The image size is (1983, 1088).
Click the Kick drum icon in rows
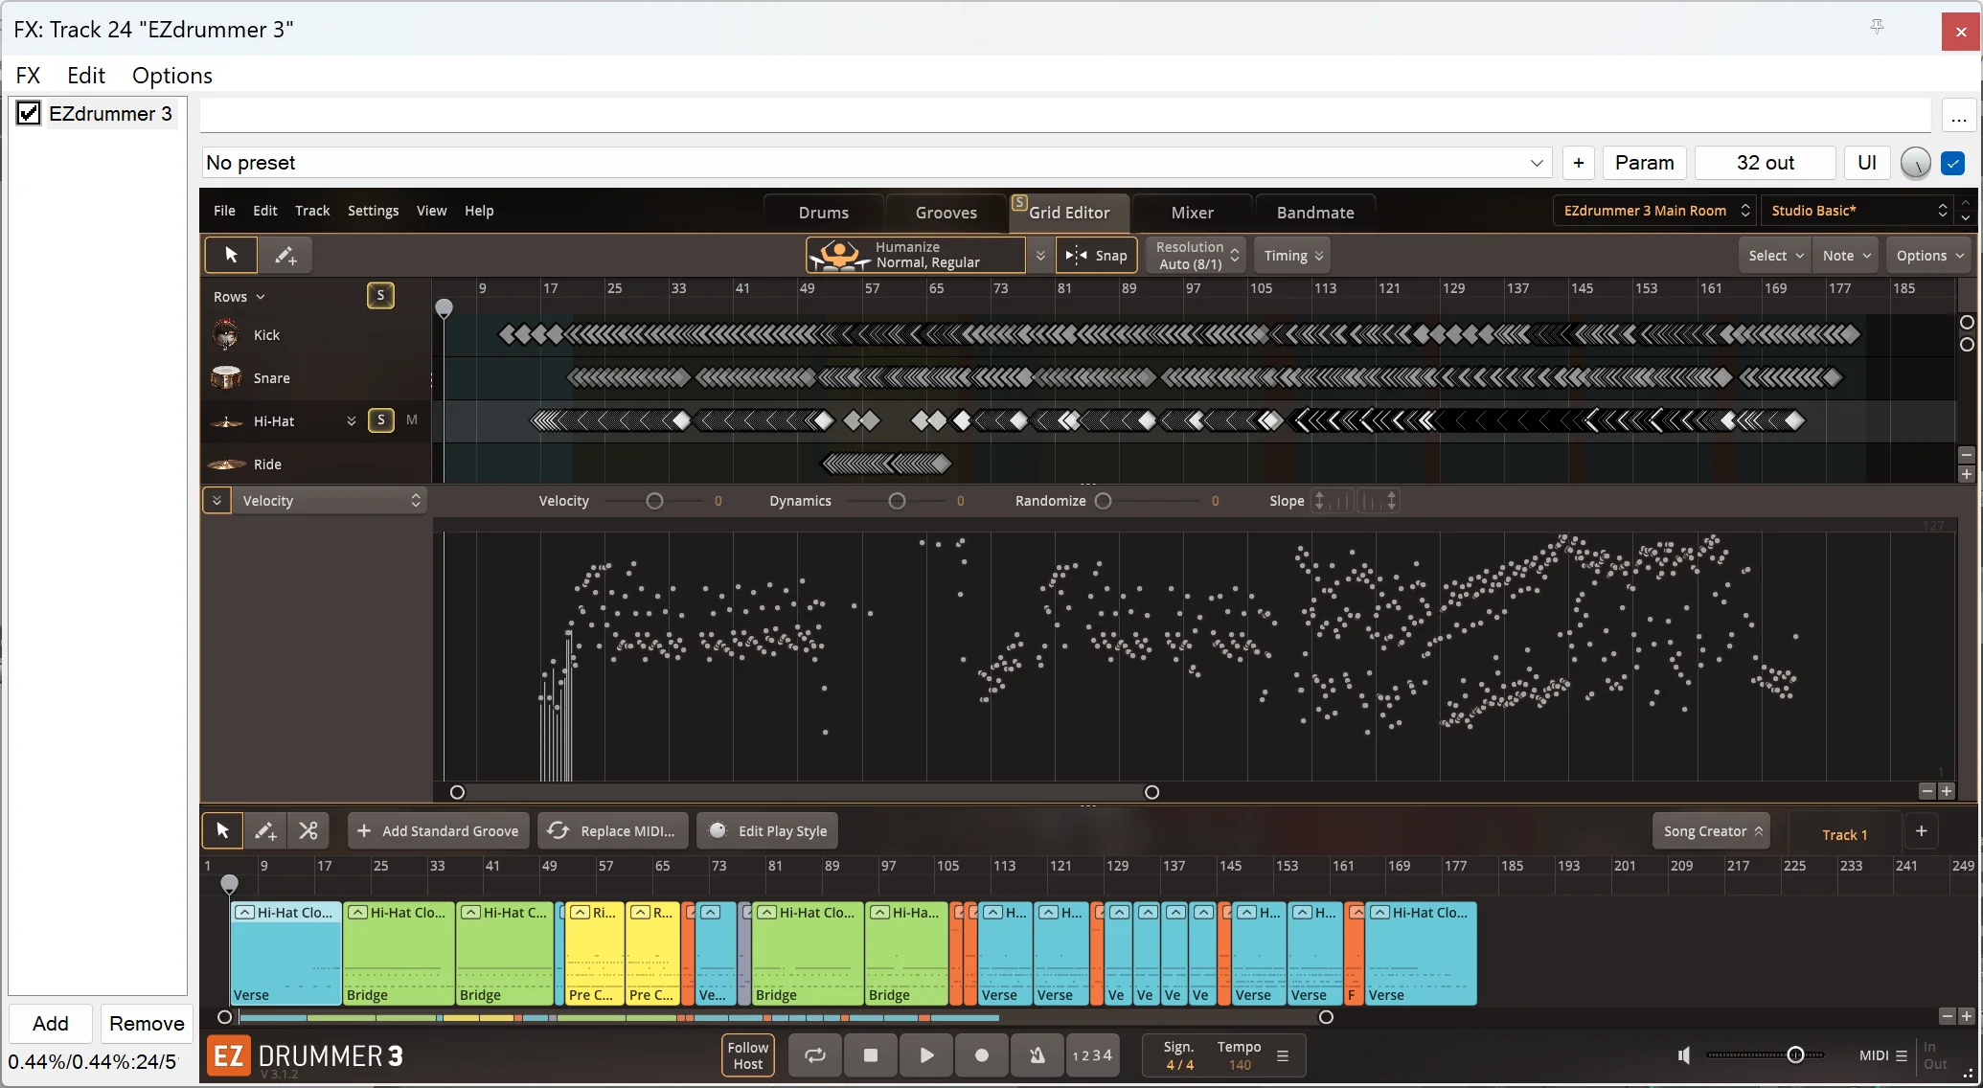pyautogui.click(x=226, y=334)
